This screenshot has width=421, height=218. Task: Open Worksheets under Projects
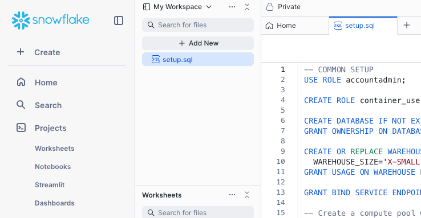55,149
